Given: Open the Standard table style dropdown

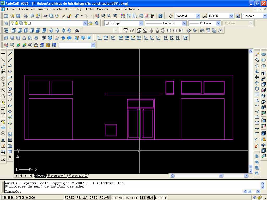Looking at the screenshot, I should (x=265, y=16).
